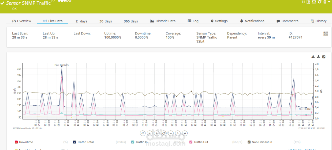Open the QR code icon
The width and height of the screenshot is (332, 150).
pos(326,34)
